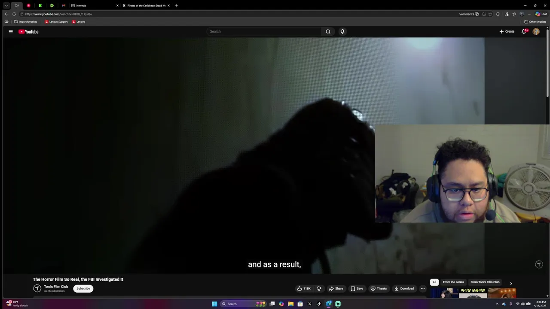Screen dimensions: 550x309
Task: Open the Lenovo bookmark
Action: click(79, 21)
